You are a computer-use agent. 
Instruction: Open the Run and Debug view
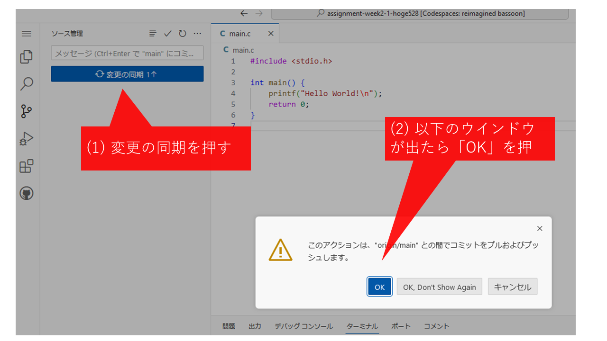tap(27, 139)
